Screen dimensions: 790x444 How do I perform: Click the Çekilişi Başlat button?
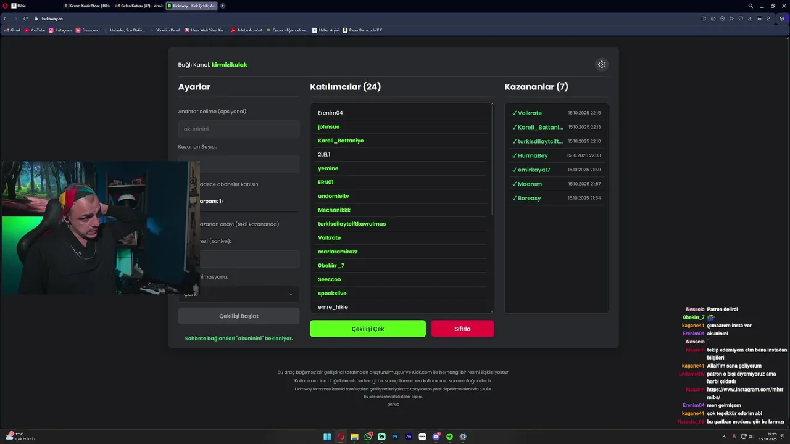tap(239, 316)
